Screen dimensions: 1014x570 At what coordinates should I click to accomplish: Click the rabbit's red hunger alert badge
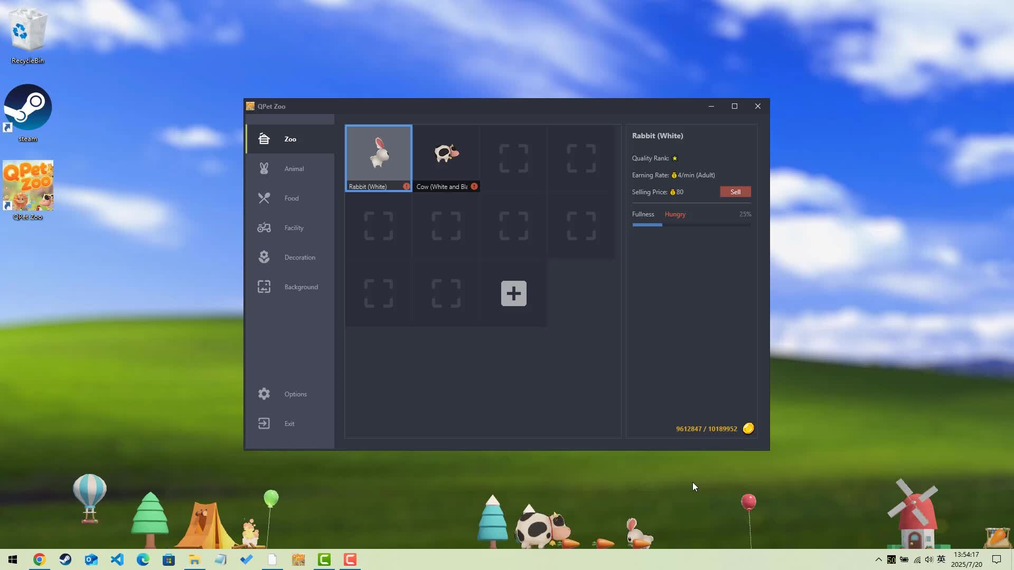point(406,186)
